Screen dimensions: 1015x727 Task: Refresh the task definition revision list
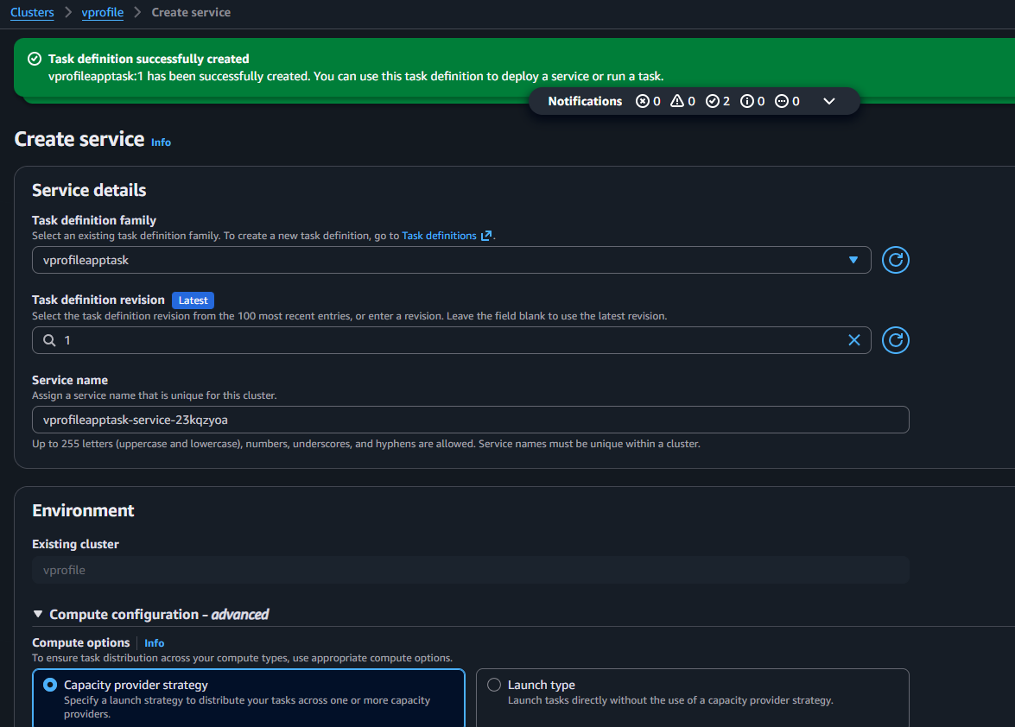tap(895, 340)
